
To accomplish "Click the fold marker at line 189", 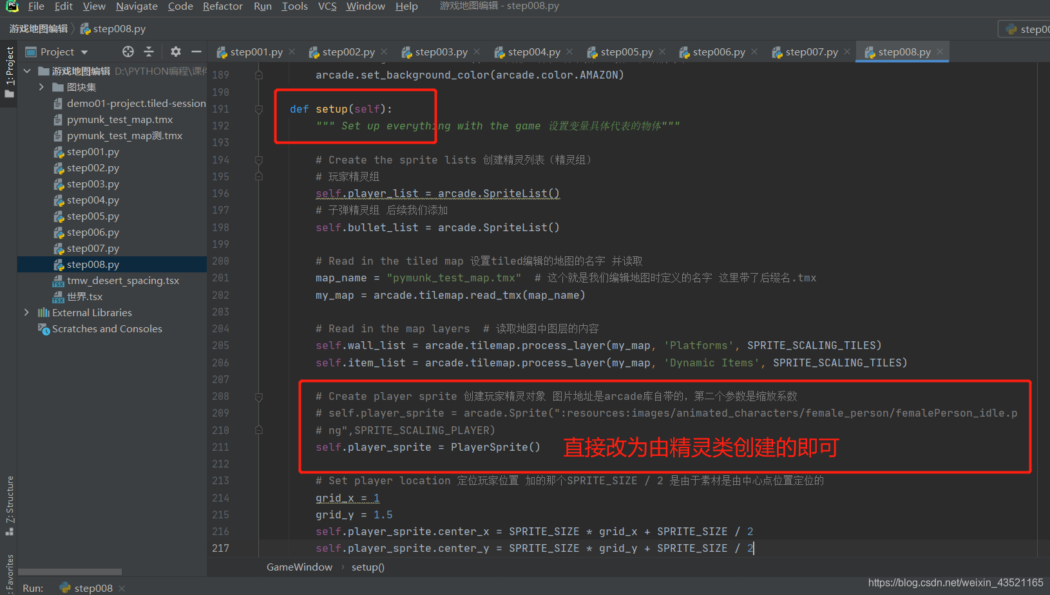I will (259, 75).
